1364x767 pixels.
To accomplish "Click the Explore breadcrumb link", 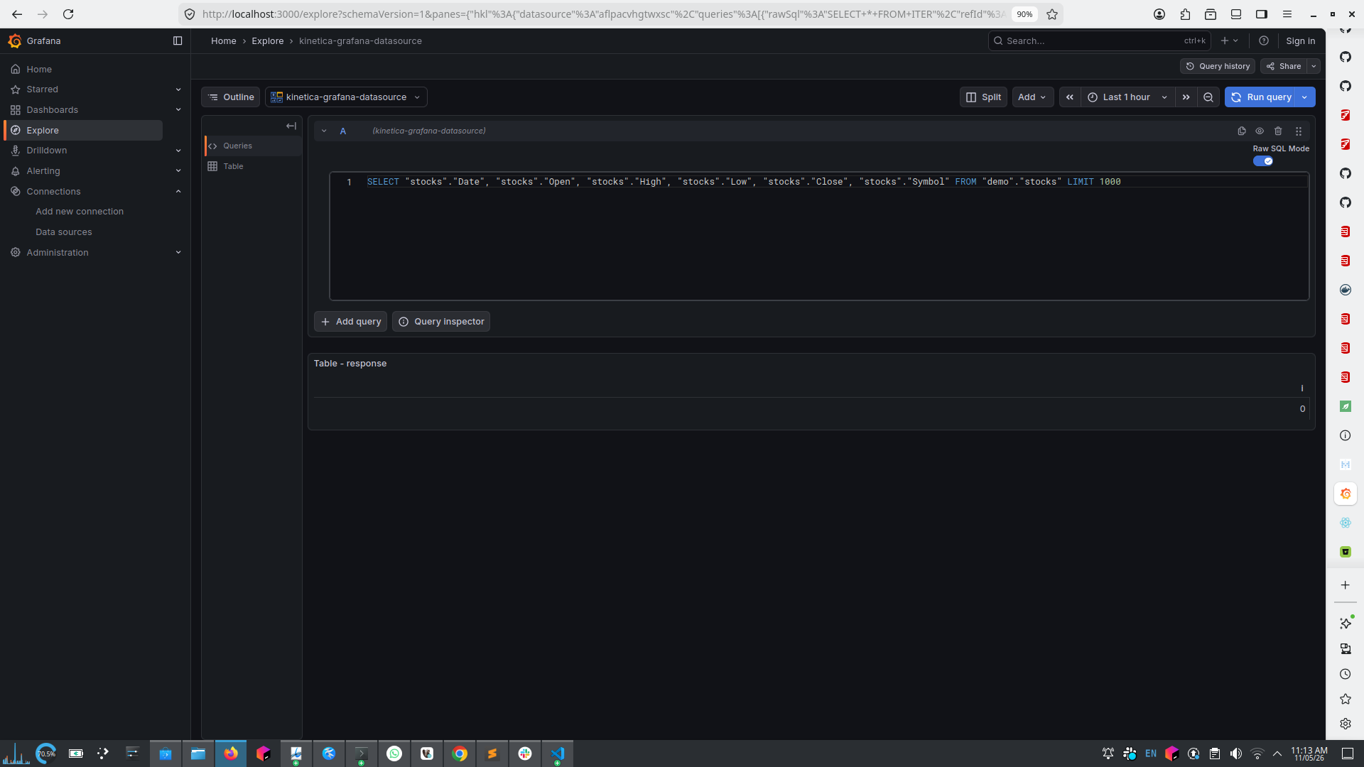I will [x=268, y=41].
